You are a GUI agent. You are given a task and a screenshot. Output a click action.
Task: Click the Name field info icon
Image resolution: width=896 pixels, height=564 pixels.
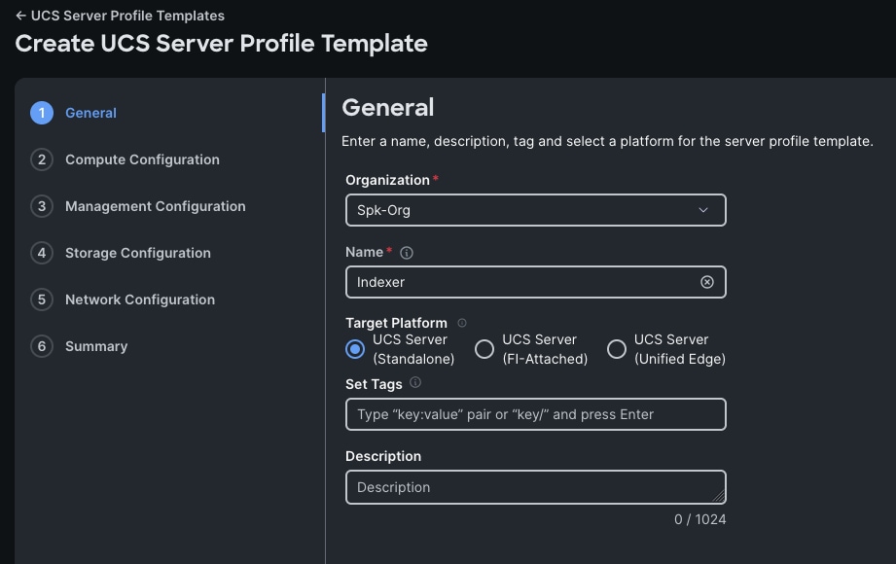click(407, 253)
